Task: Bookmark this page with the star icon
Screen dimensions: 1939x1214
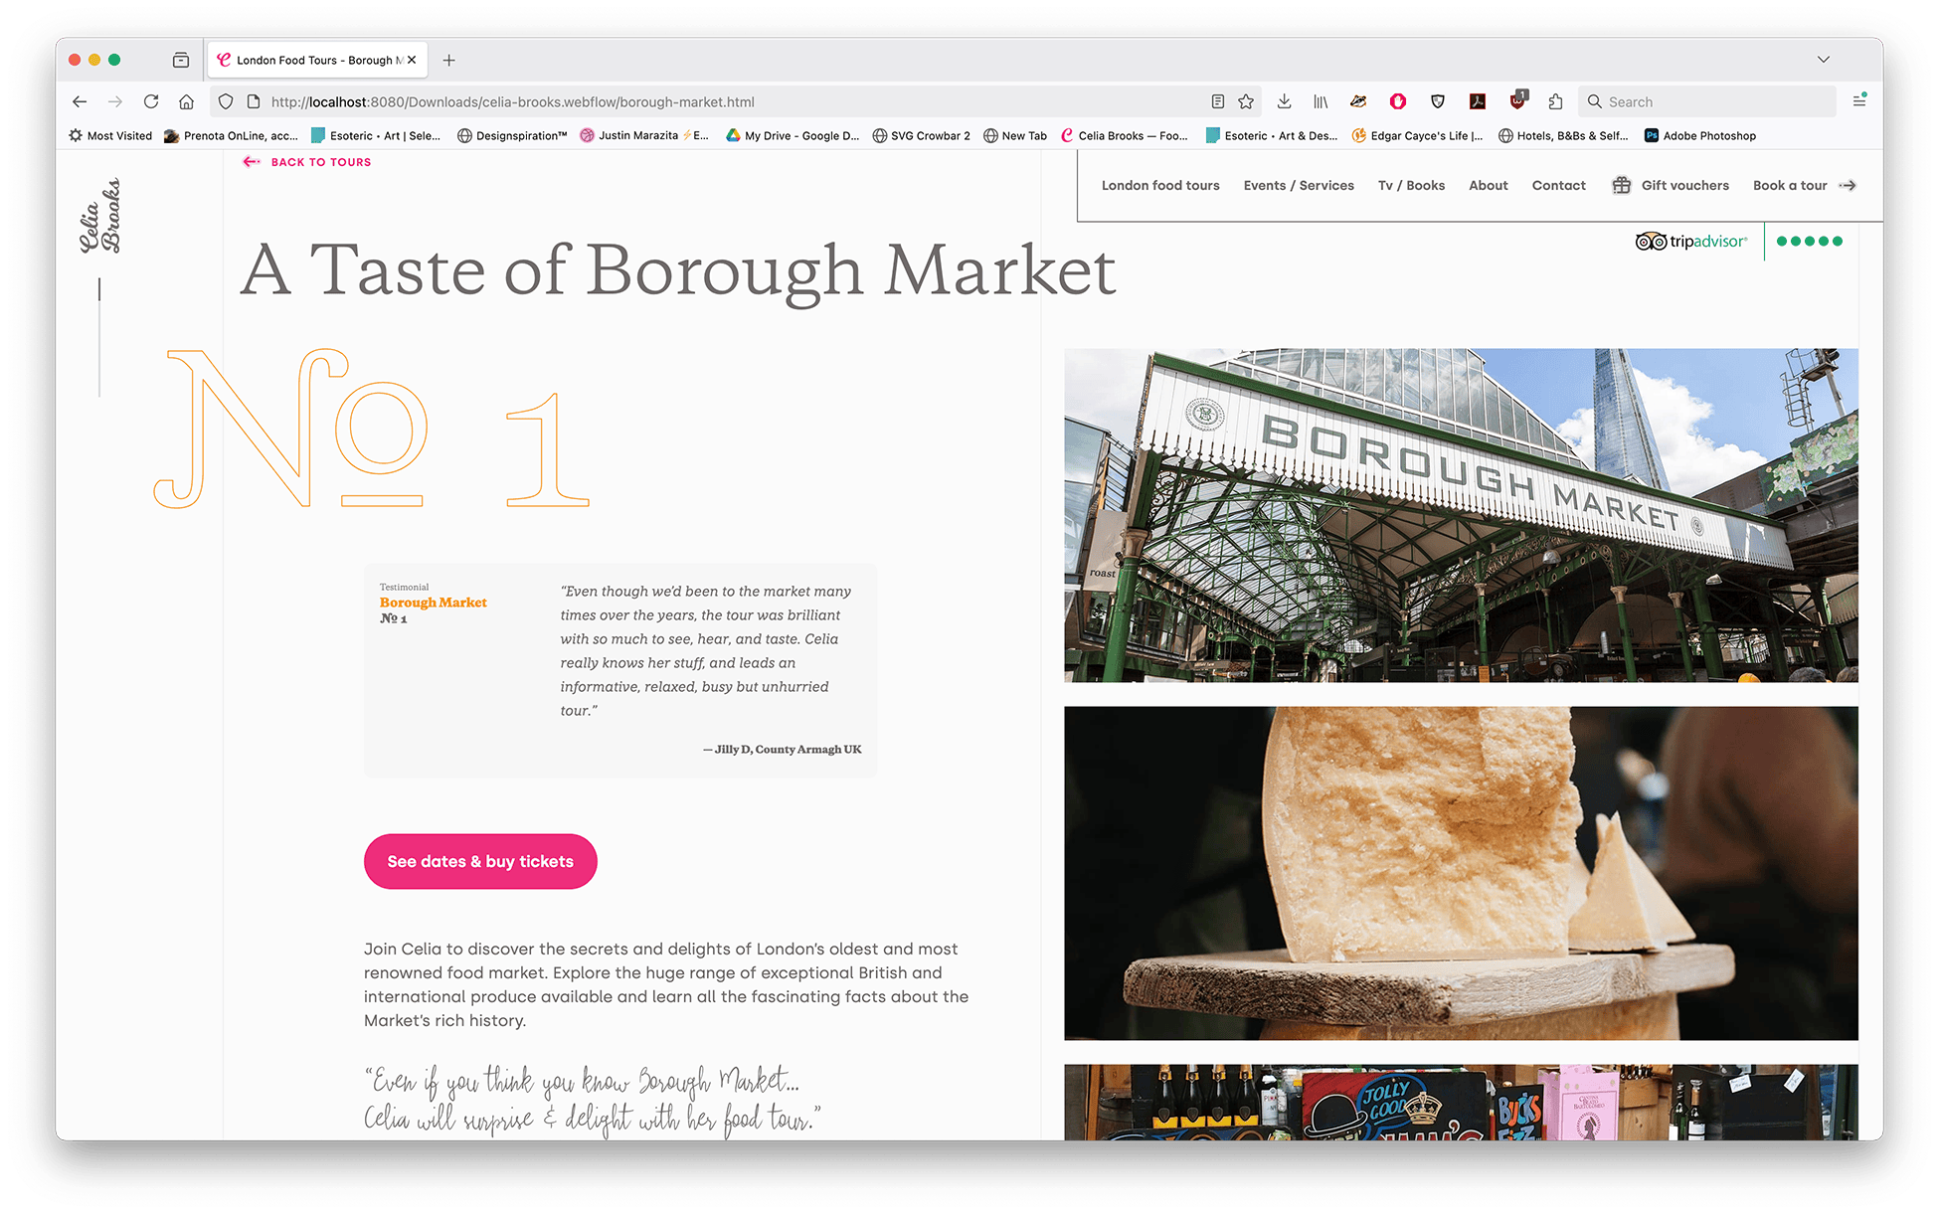Action: (1246, 101)
